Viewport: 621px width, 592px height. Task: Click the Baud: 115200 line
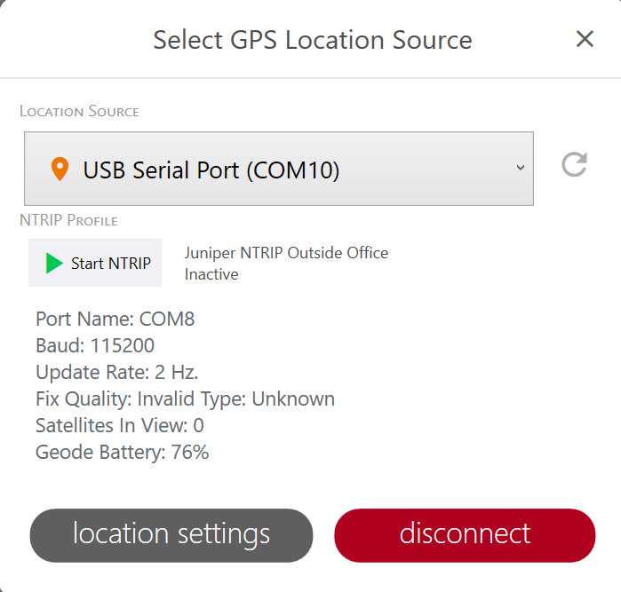pos(95,345)
